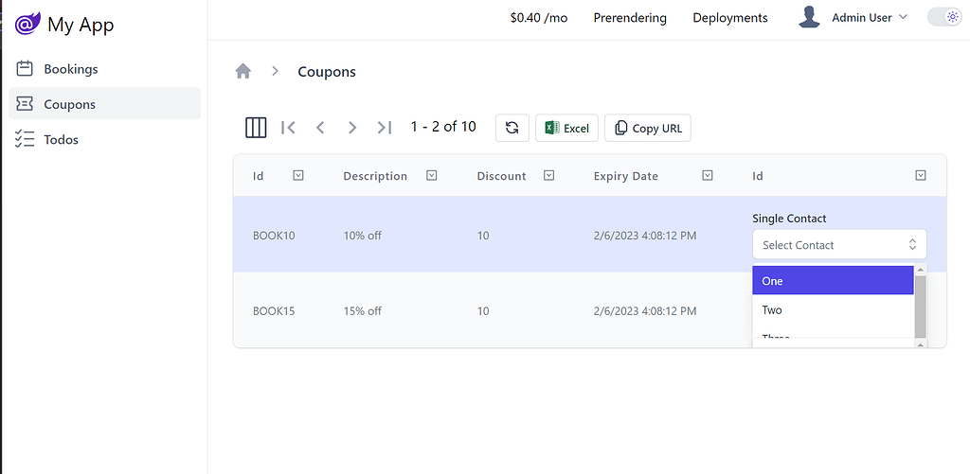Click the home breadcrumb icon
Viewport: 970px width, 474px height.
(x=243, y=71)
